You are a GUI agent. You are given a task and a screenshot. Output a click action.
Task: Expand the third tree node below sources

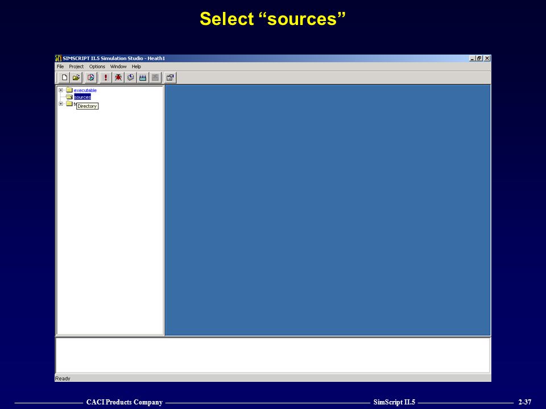61,103
